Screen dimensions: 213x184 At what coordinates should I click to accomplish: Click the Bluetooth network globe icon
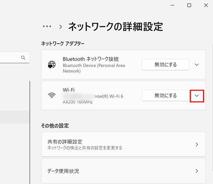52,65
